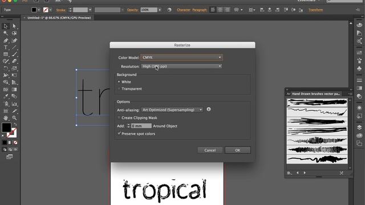Open Change Screen Mode at toolbar bottom
Viewport: 365px width, 205px height.
coord(9,157)
